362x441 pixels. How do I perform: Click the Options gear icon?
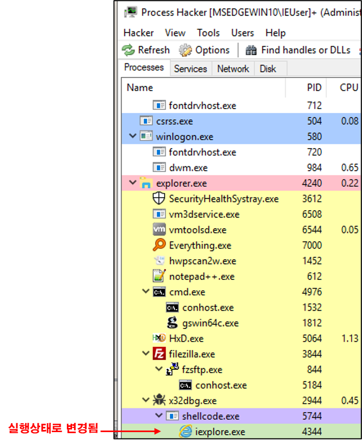tap(185, 50)
